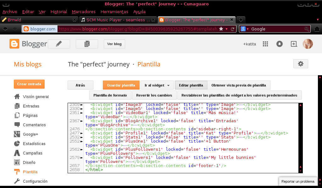This screenshot has width=322, height=188.
Task: Click Reportar un problema button
Action: point(298,181)
